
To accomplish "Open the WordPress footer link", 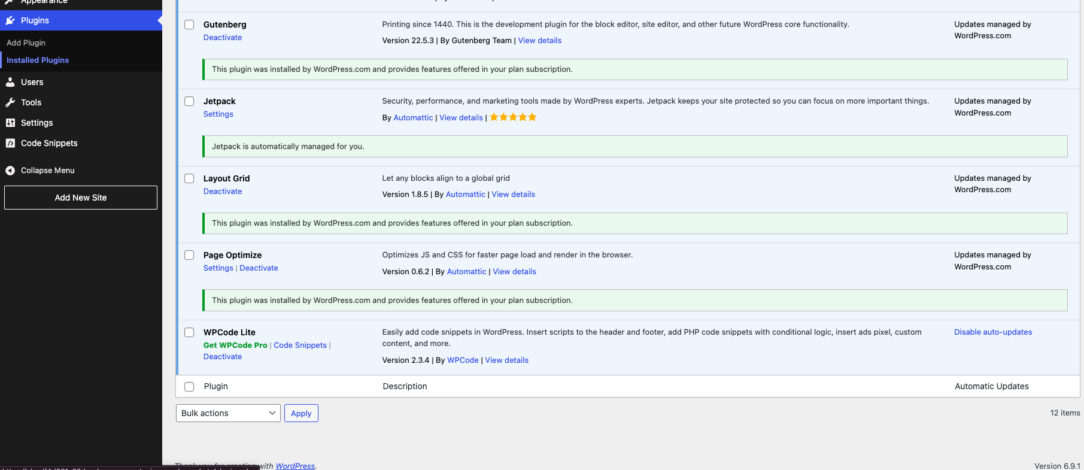I will tap(295, 466).
